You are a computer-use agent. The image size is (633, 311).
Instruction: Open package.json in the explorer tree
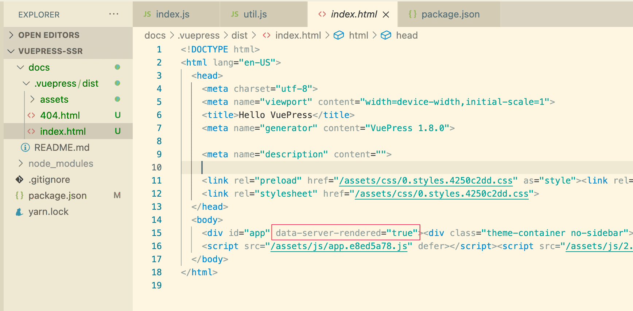pos(58,196)
